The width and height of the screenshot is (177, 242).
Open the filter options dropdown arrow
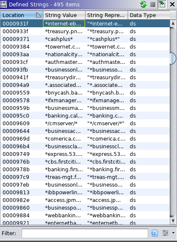pos(173,233)
